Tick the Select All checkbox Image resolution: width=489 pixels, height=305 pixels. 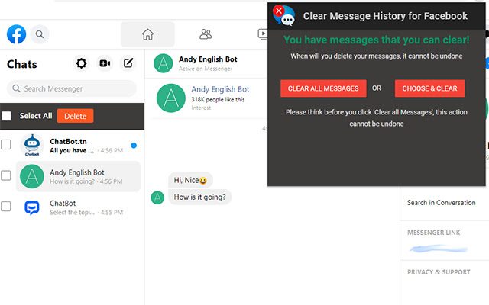click(x=6, y=116)
